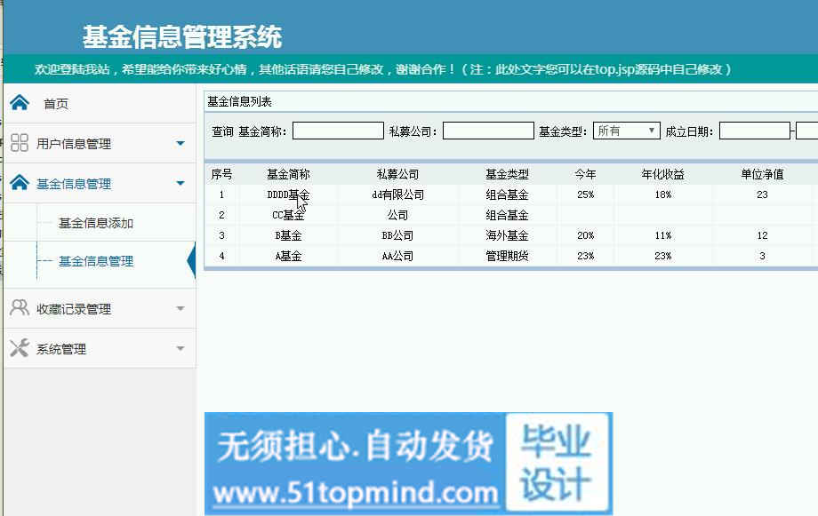
Task: Select 基金信息添加 submenu item
Action: click(x=96, y=223)
